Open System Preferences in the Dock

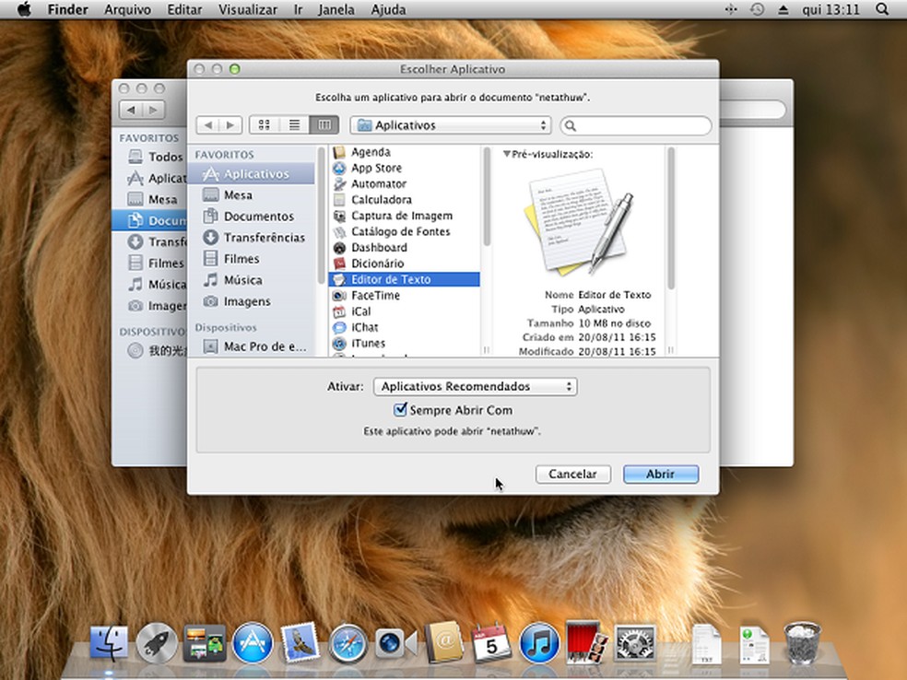click(x=634, y=642)
